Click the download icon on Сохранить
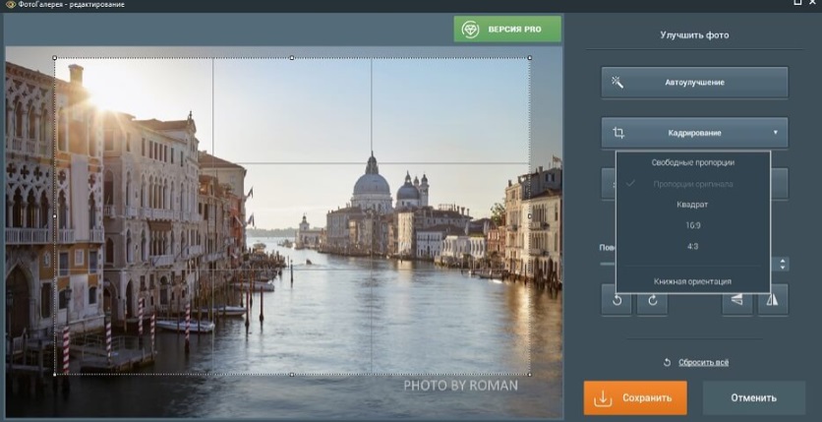The height and width of the screenshot is (422, 822). pos(604,398)
